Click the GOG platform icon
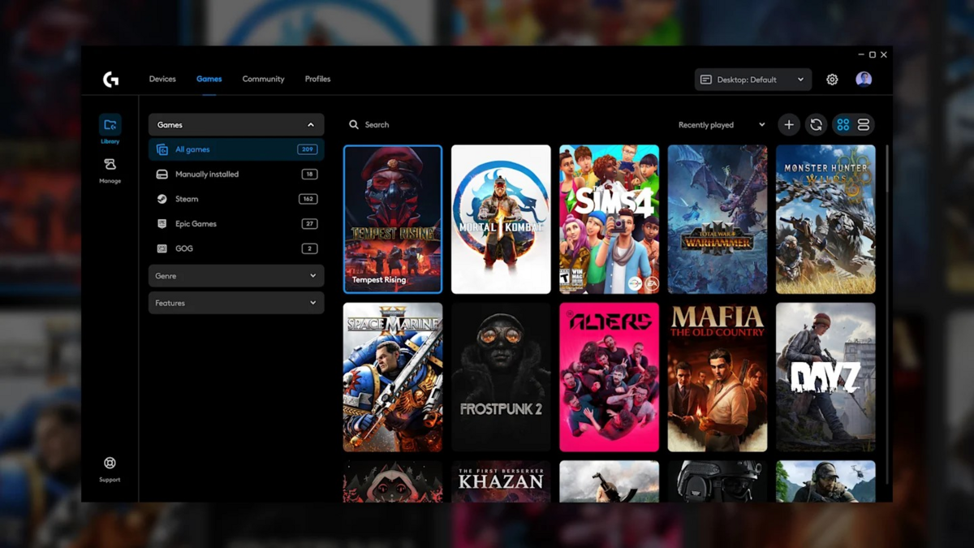974x548 pixels. coord(162,248)
